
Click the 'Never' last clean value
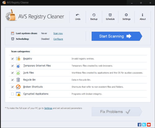(44, 33)
